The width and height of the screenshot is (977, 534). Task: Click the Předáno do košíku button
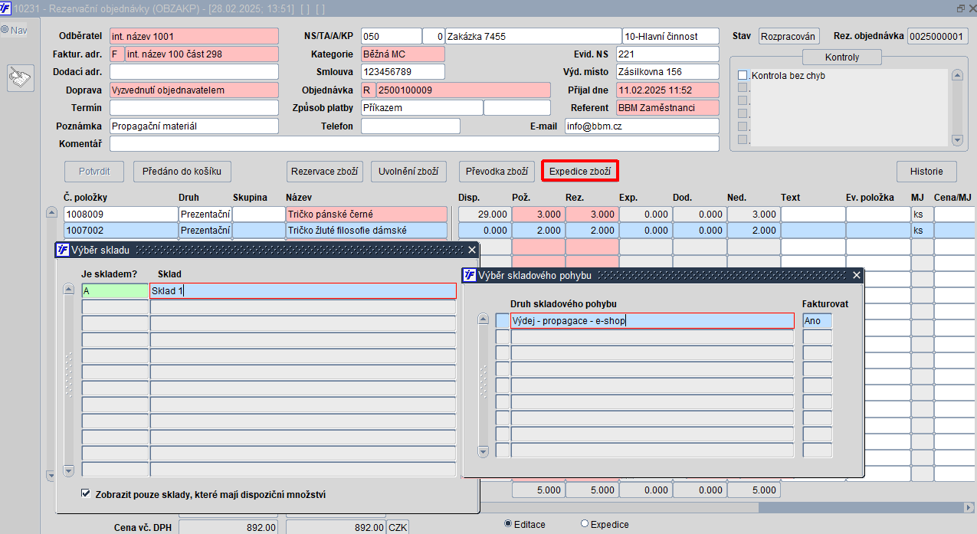pyautogui.click(x=182, y=172)
